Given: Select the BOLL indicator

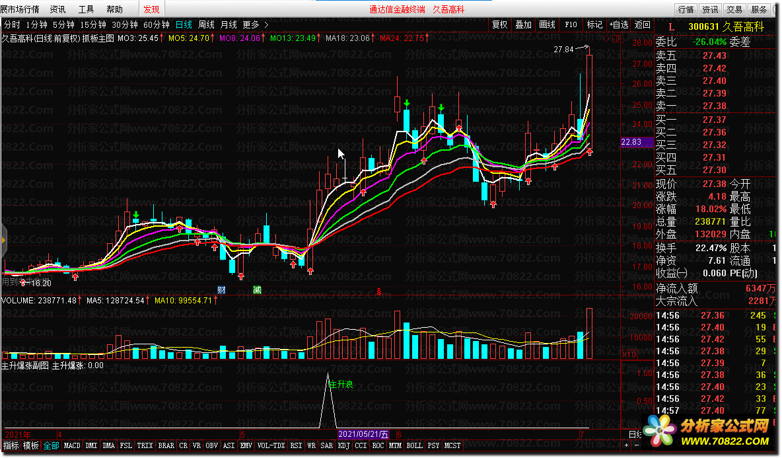Looking at the screenshot, I should pyautogui.click(x=414, y=445).
